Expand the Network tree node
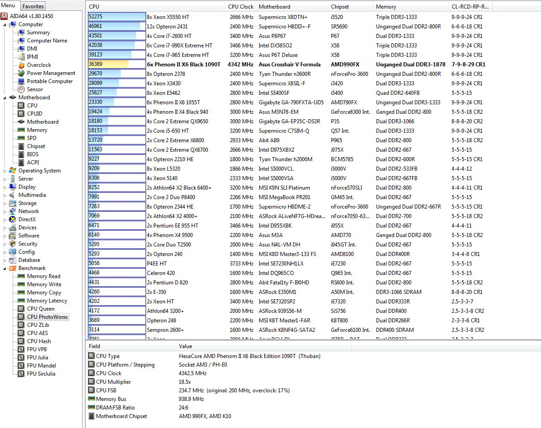 point(5,211)
